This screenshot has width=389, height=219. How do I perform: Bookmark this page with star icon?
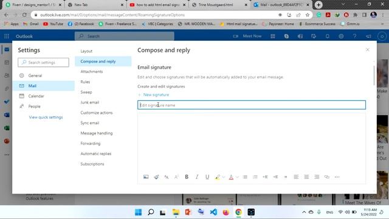point(308,15)
